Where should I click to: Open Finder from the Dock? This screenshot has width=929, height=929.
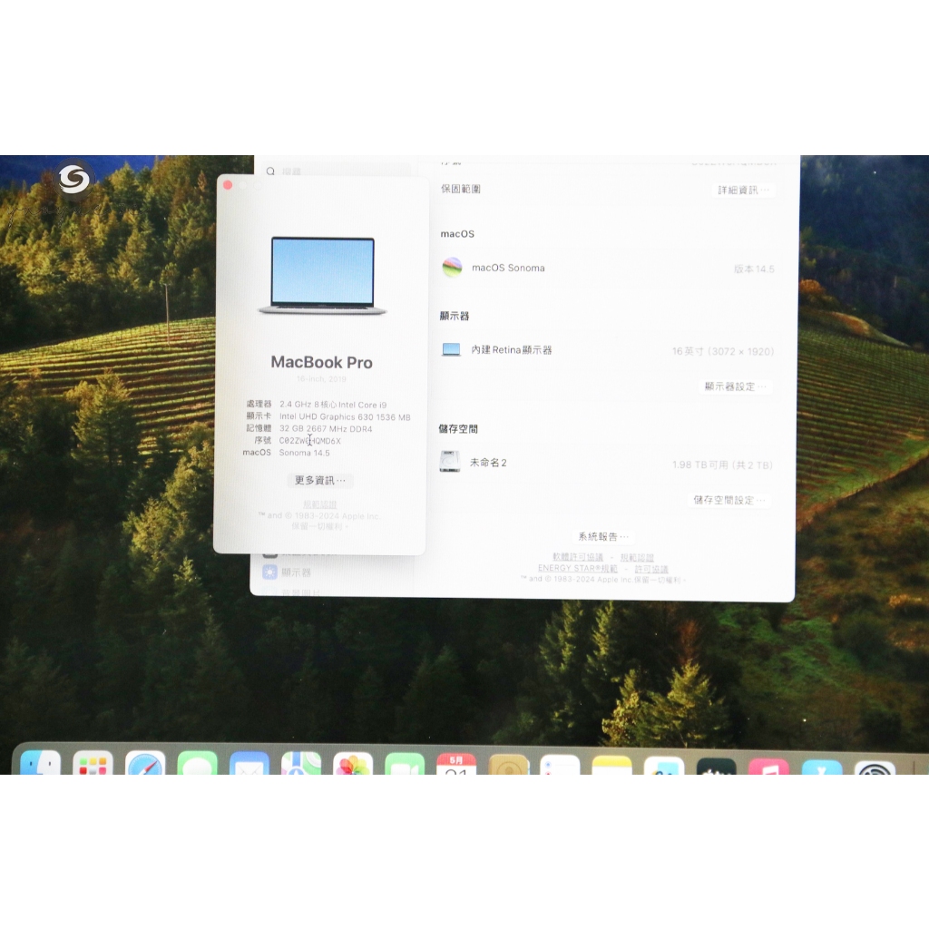click(x=40, y=762)
